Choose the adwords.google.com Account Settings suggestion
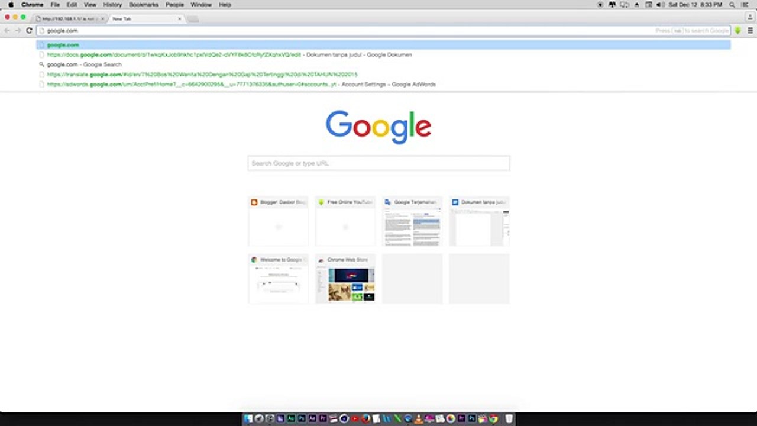 383,85
